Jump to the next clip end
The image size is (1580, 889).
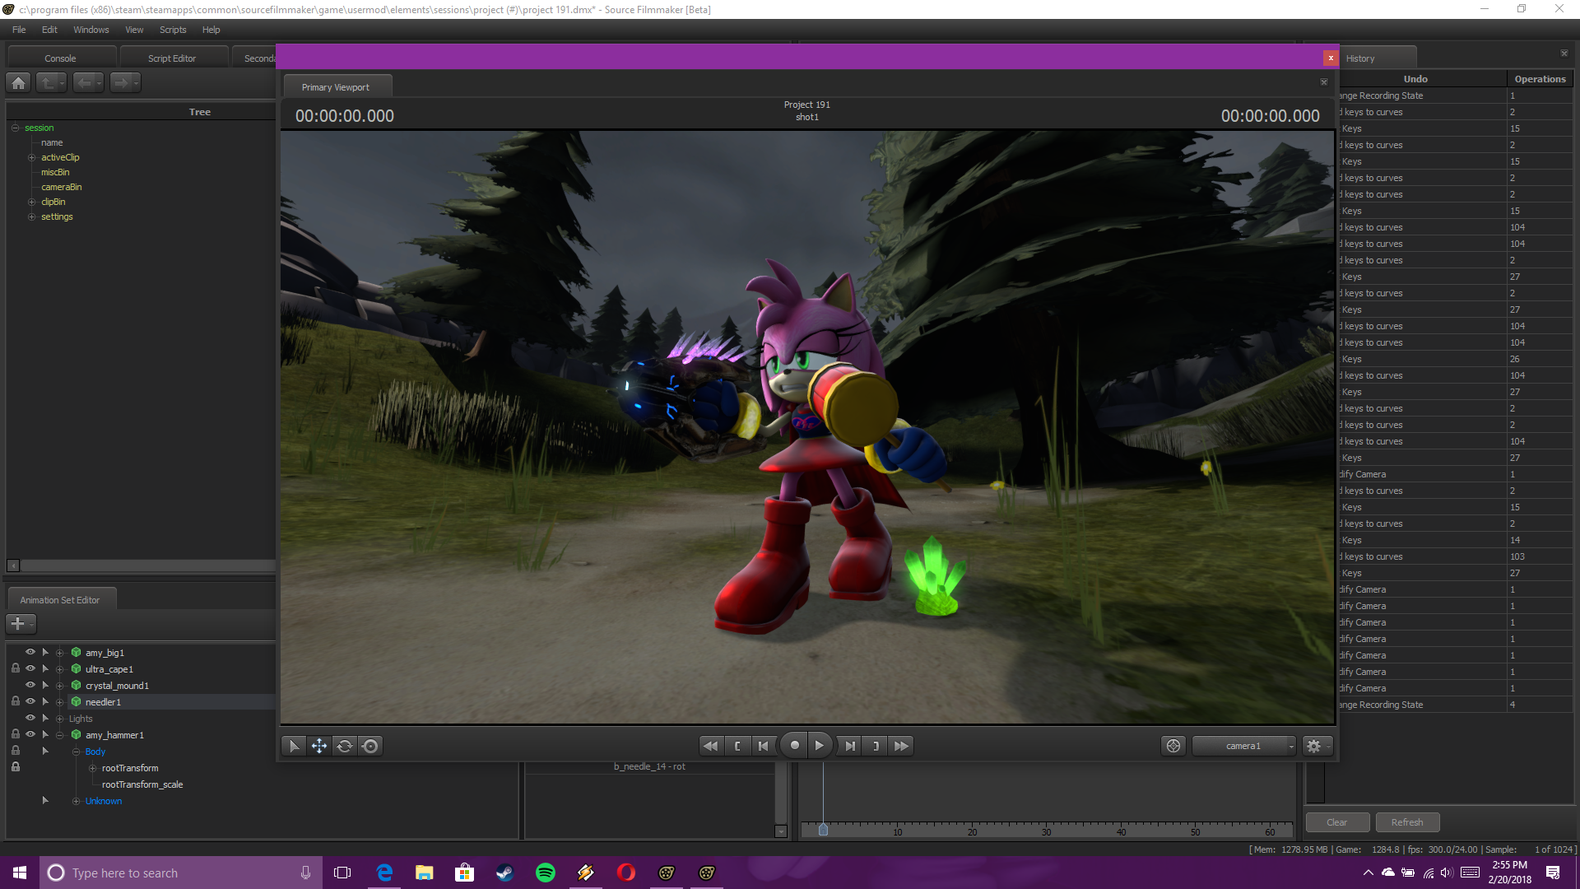coord(876,746)
